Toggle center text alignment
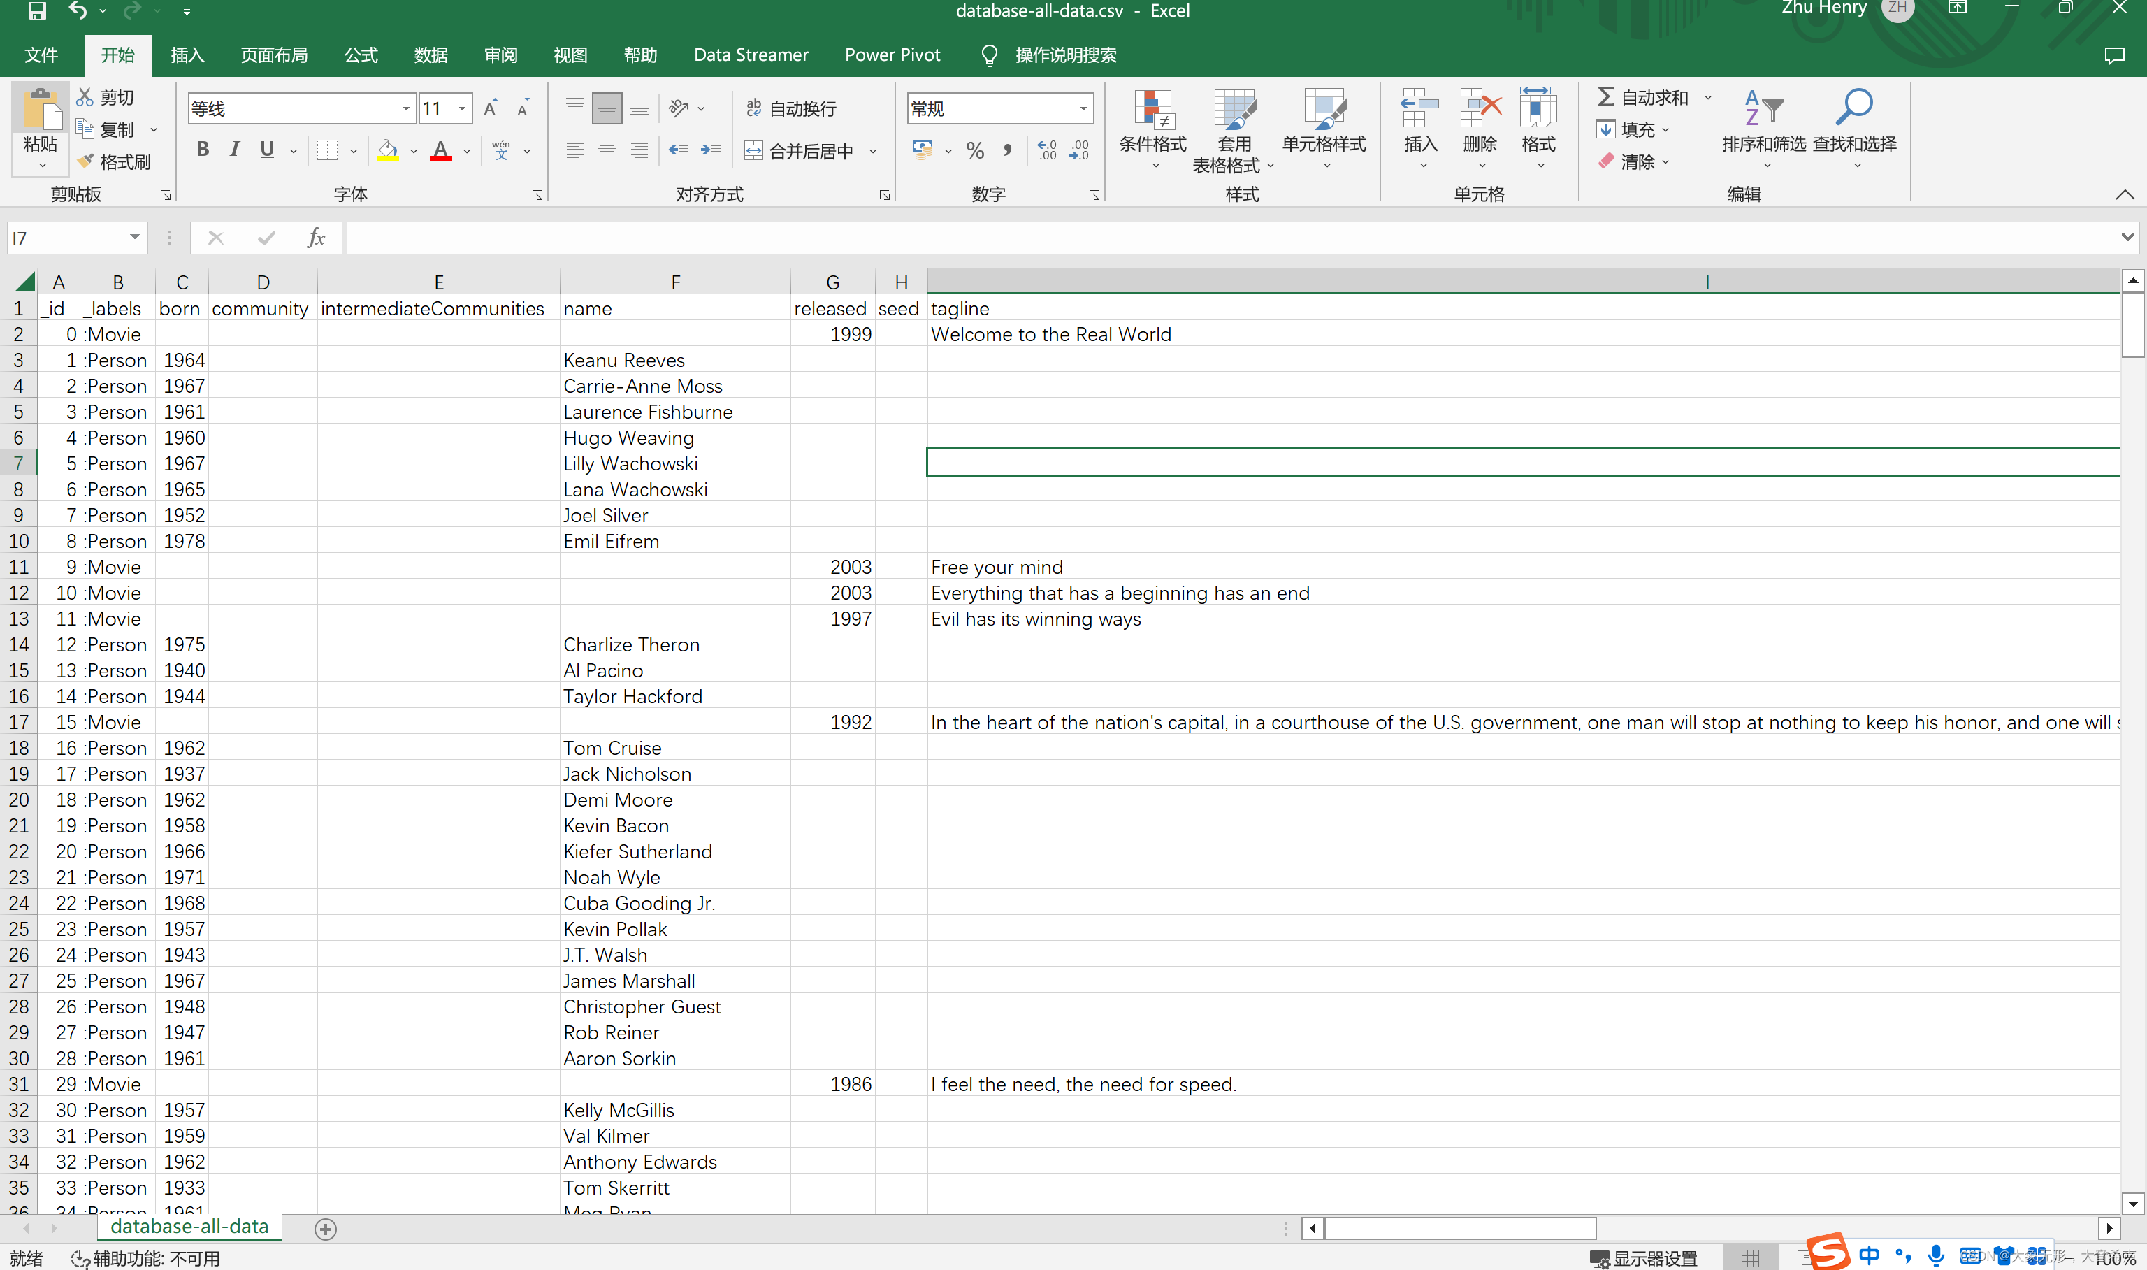Viewport: 2147px width, 1270px height. pyautogui.click(x=607, y=150)
